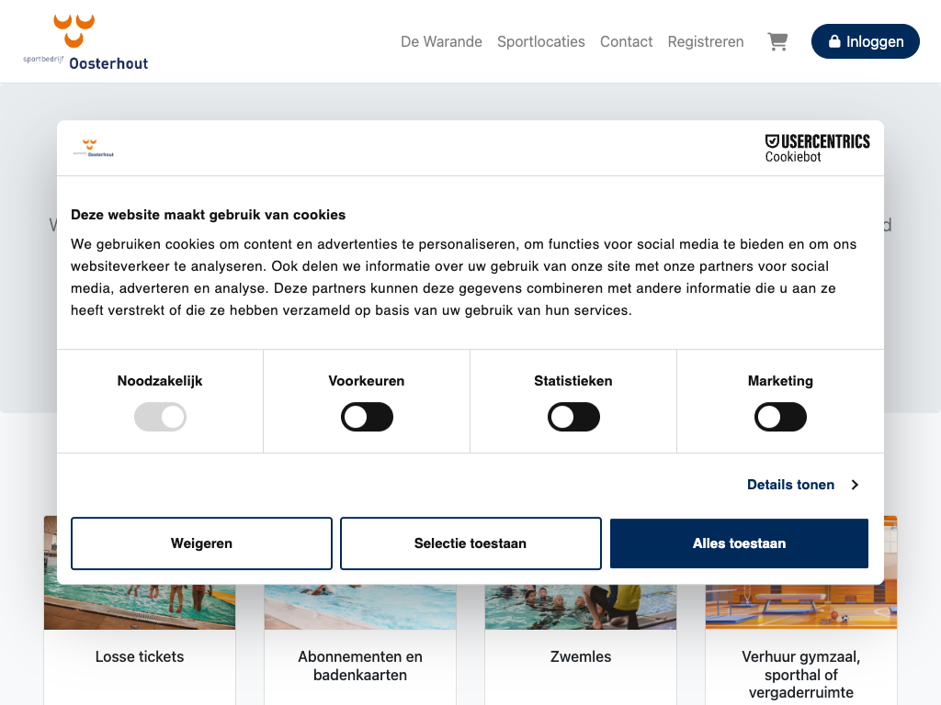Expand Details tonen in cookie banner
Viewport: 941px width, 705px height.
790,485
